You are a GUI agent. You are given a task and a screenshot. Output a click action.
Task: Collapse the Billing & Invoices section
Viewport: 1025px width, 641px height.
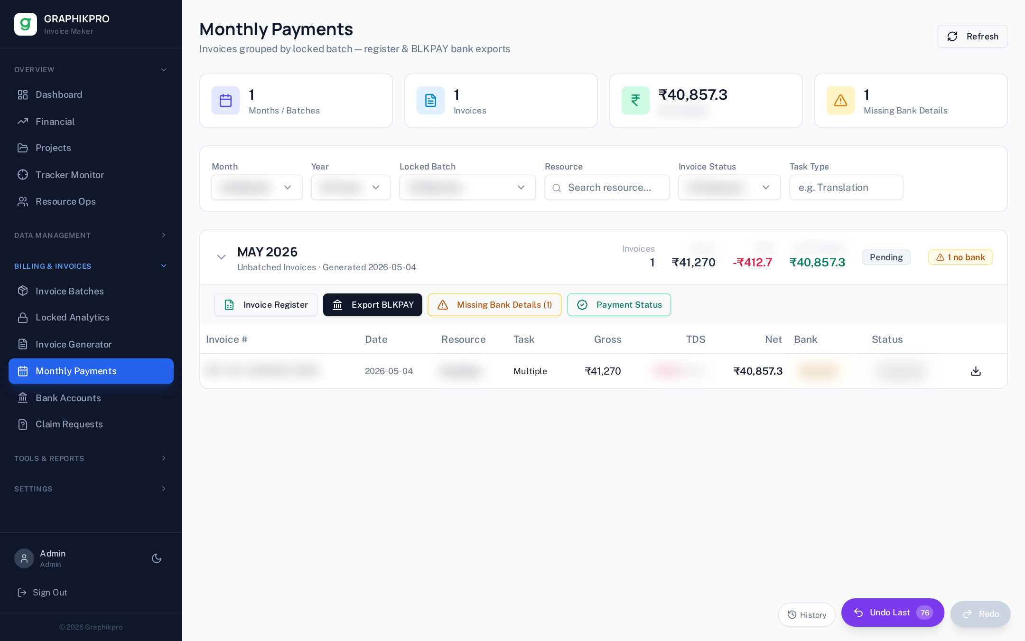[x=91, y=266]
